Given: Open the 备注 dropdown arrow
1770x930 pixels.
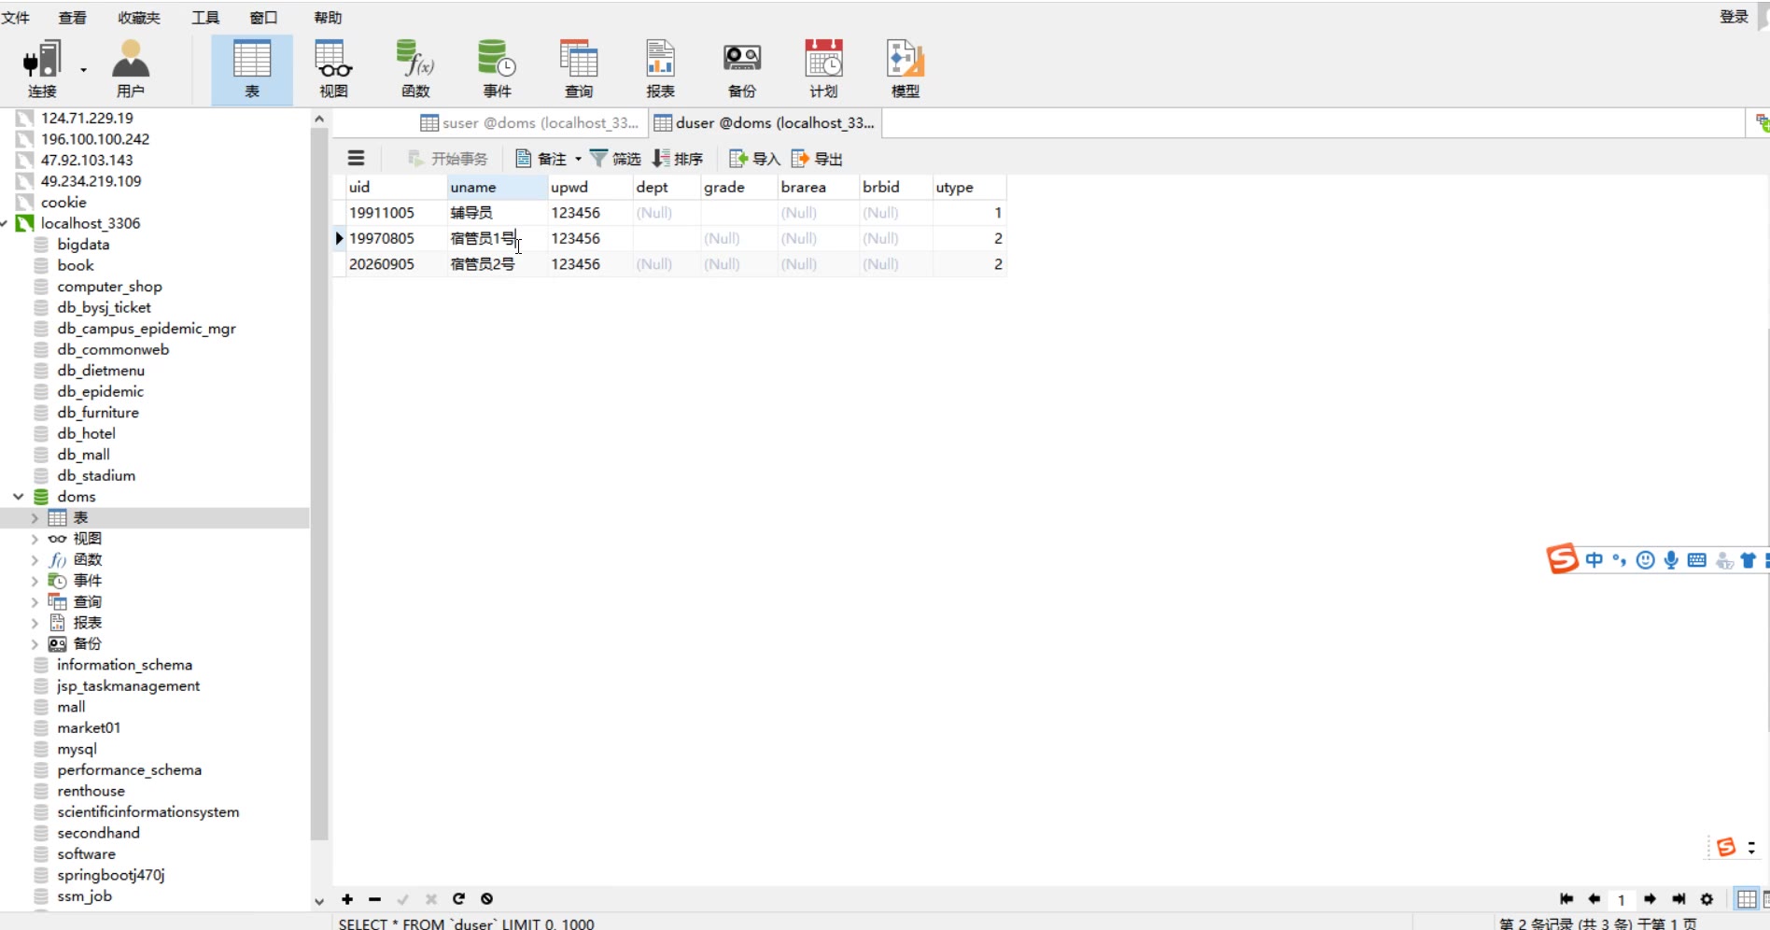Looking at the screenshot, I should [x=578, y=159].
